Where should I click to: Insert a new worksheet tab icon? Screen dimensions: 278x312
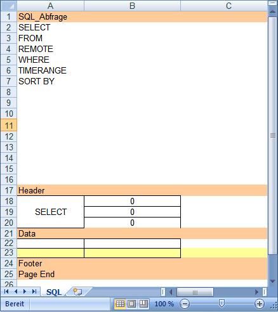tap(77, 292)
